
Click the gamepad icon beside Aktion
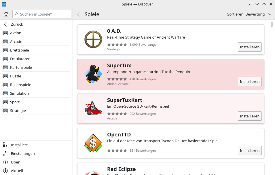pos(5,33)
